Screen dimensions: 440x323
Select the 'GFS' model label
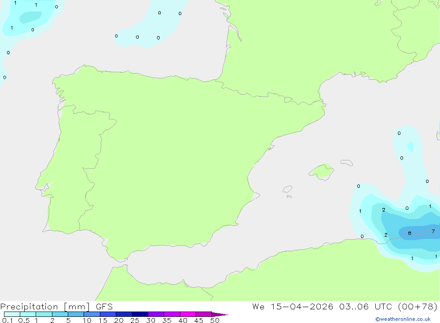[104, 307]
